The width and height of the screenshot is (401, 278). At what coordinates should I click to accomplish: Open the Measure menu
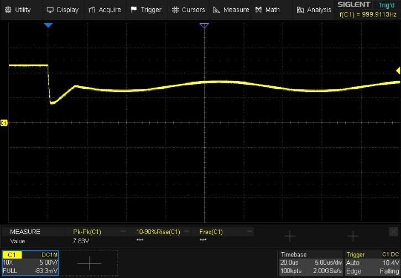(x=231, y=10)
